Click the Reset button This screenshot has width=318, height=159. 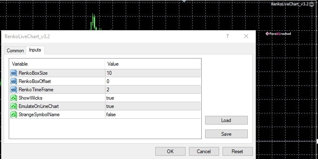pyautogui.click(x=237, y=151)
